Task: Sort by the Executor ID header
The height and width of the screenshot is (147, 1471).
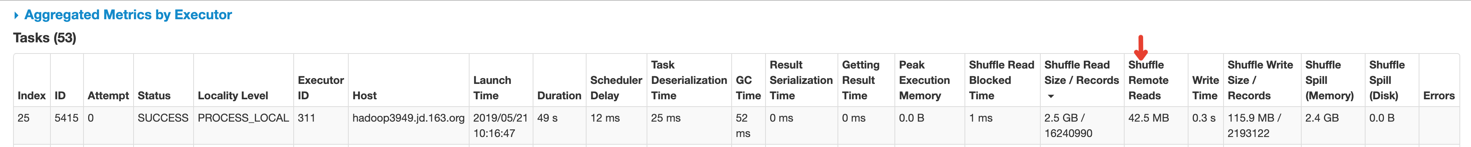Action: [321, 87]
